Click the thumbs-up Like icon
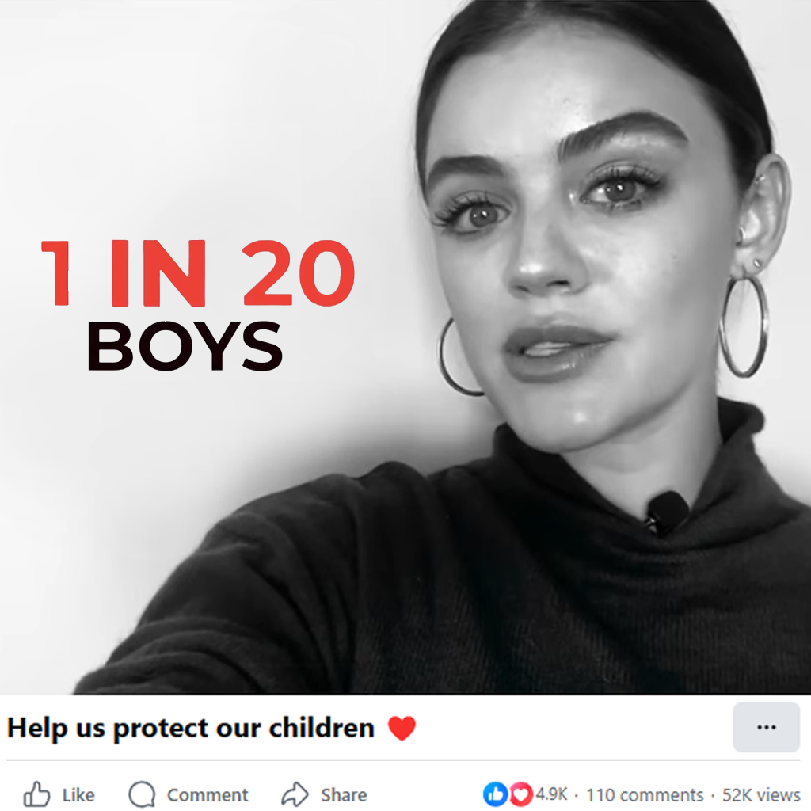This screenshot has height=811, width=811. pos(36,794)
